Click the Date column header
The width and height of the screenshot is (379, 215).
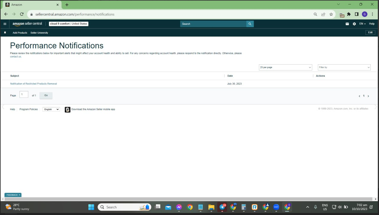[230, 76]
